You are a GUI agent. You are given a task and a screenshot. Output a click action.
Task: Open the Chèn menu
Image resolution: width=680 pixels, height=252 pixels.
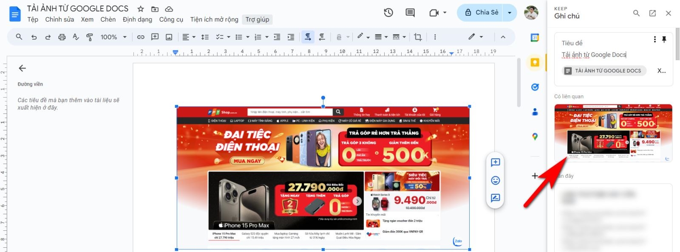click(x=108, y=20)
